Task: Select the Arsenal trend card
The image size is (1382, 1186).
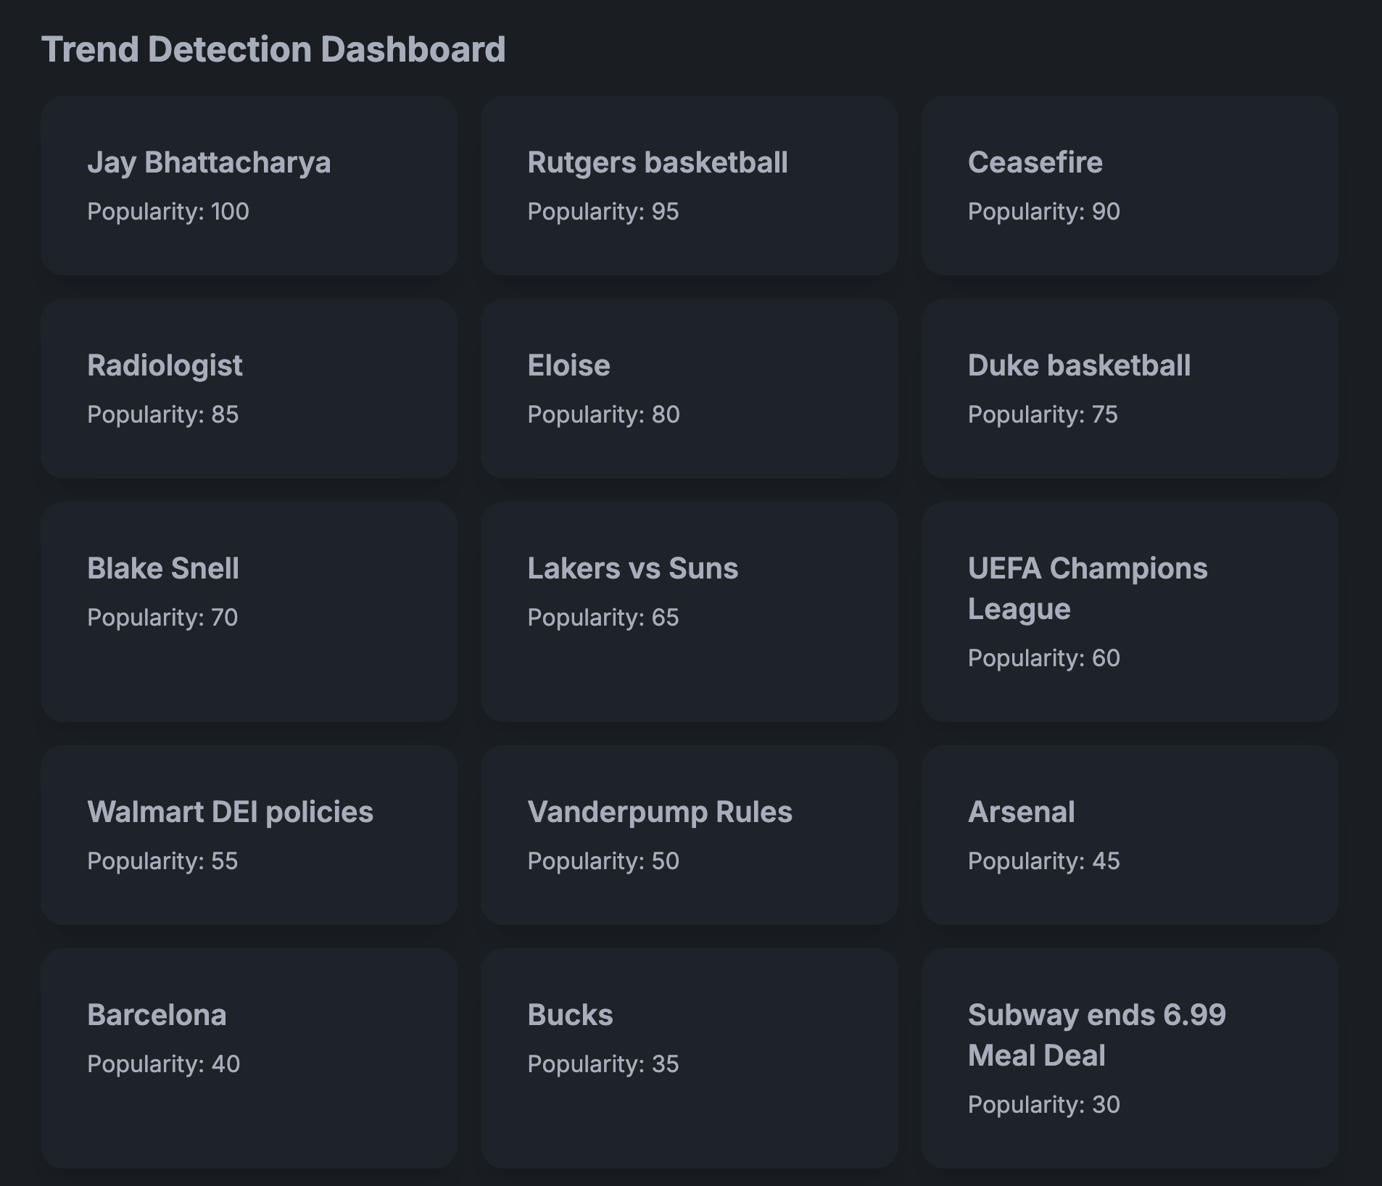Action: [1130, 835]
